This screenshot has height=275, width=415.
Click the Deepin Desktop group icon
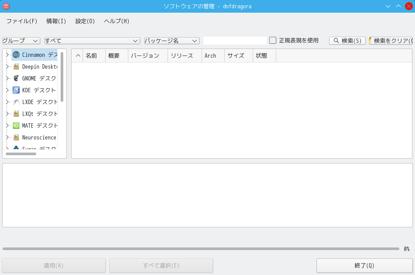click(x=16, y=66)
